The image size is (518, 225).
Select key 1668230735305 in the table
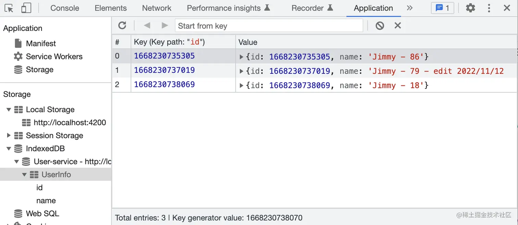164,56
